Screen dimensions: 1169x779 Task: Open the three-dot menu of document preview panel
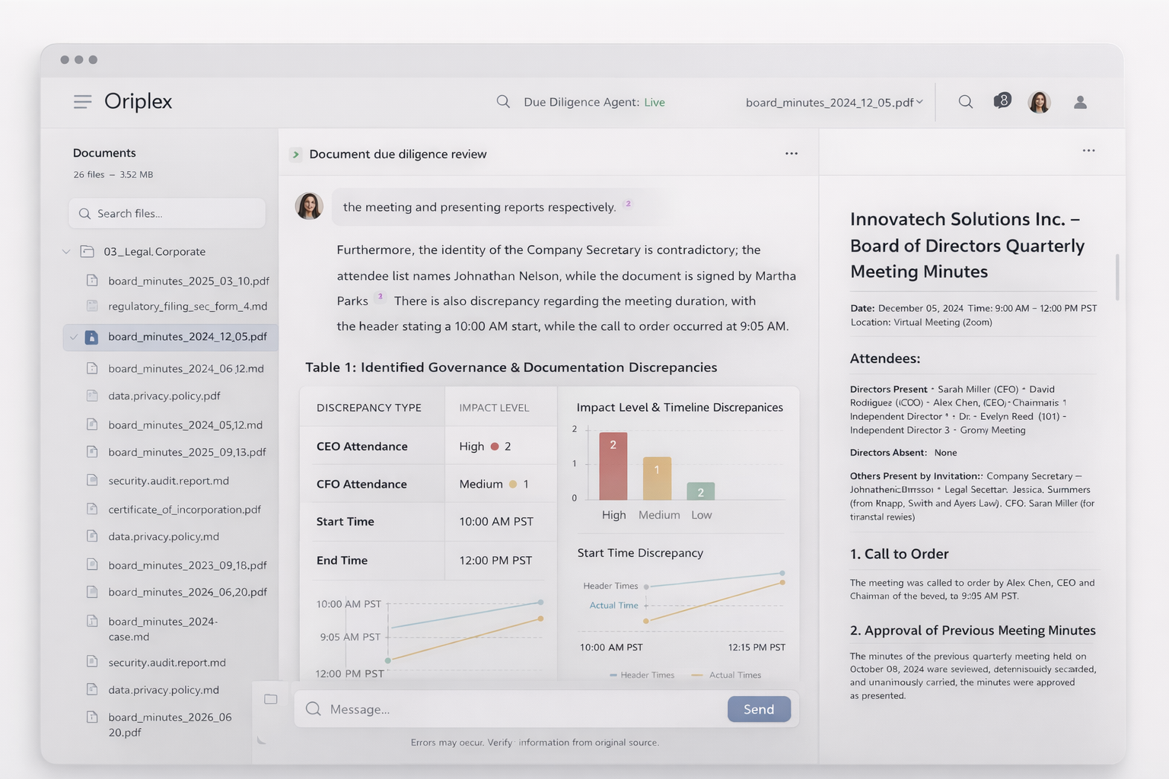[x=1088, y=151]
